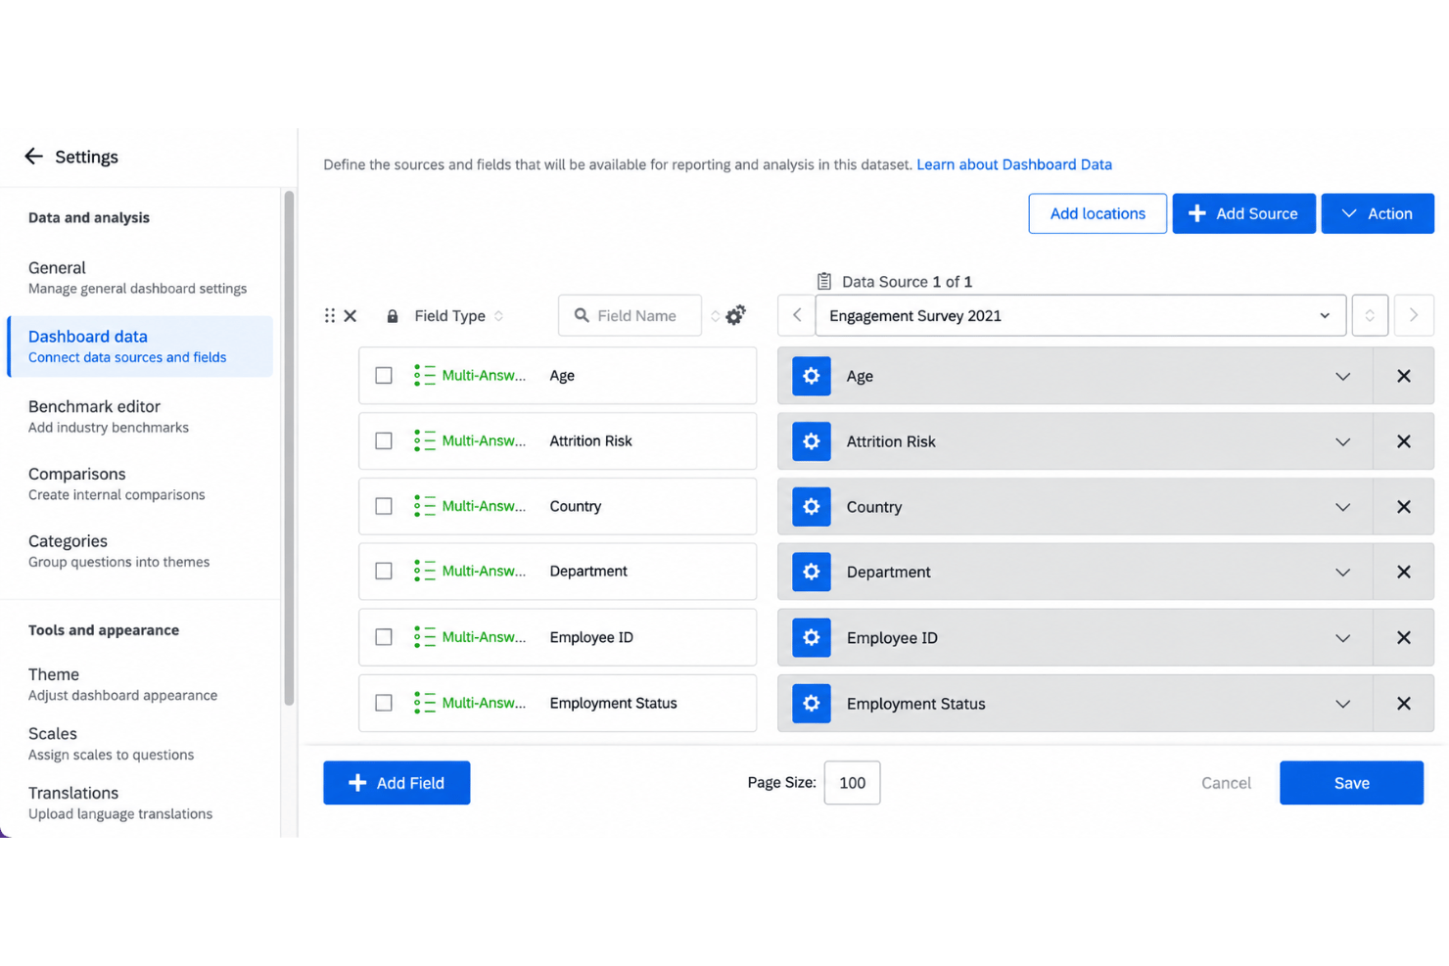Check the Employment Status field checkbox
Viewport: 1449px width, 966px height.
(384, 703)
